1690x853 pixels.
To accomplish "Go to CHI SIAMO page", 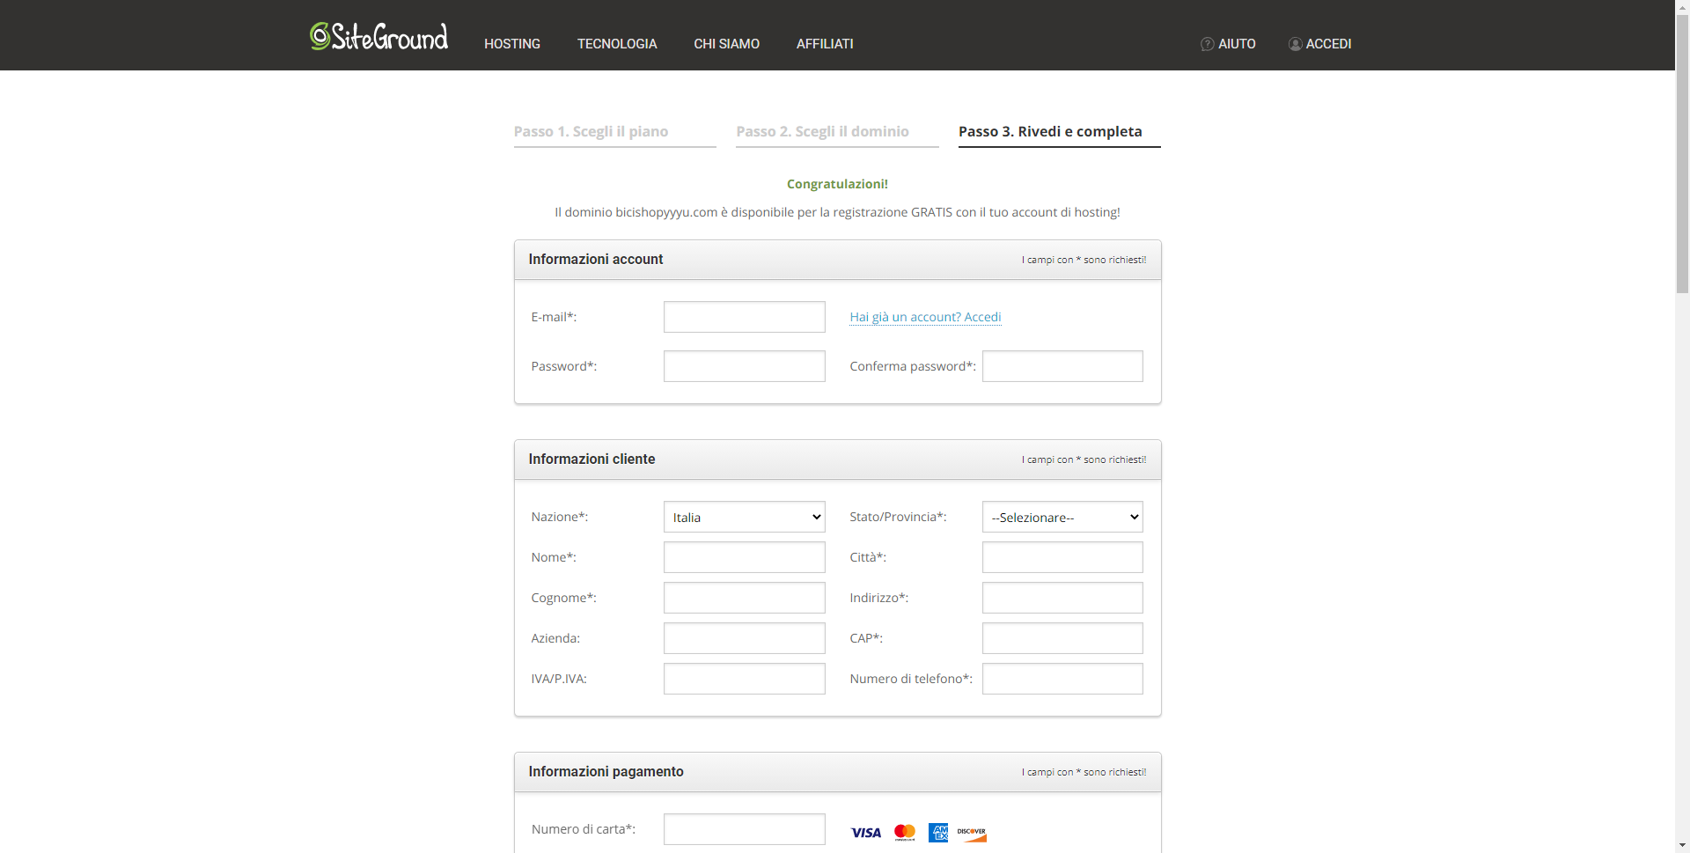I will pos(726,44).
